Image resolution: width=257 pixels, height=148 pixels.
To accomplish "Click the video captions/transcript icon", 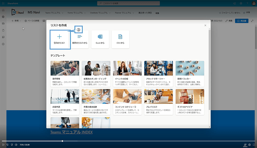I will point(245,145).
